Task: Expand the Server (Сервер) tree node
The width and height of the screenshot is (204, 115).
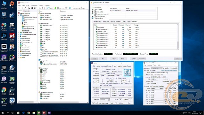Action: (18, 36)
